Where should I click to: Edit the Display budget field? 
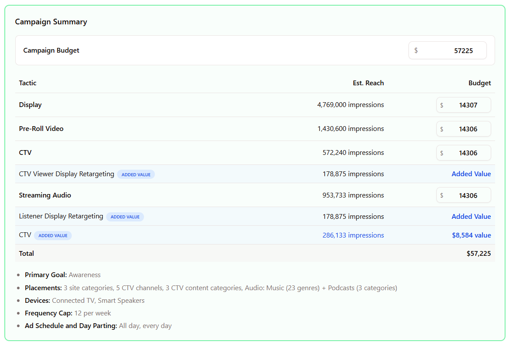pyautogui.click(x=464, y=105)
